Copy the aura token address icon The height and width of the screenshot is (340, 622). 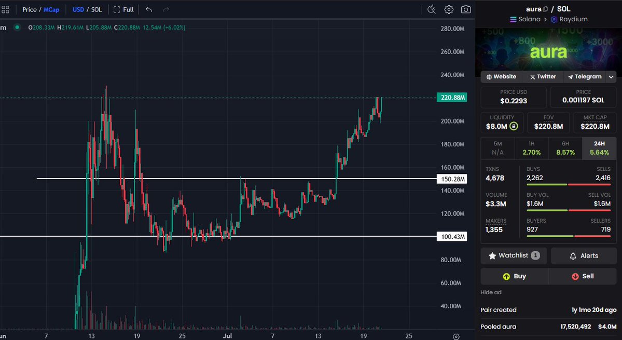(x=545, y=9)
